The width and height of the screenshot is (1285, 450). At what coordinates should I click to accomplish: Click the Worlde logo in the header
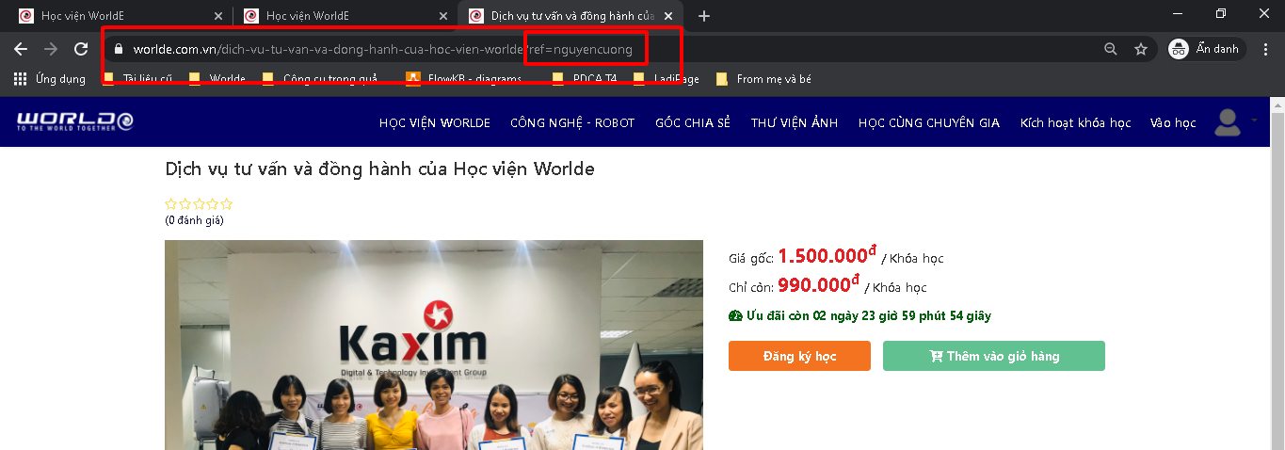point(74,121)
